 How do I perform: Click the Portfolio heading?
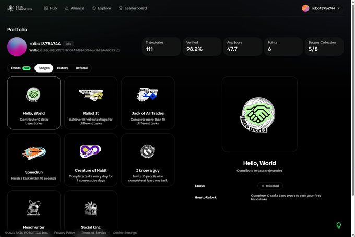[x=17, y=30]
